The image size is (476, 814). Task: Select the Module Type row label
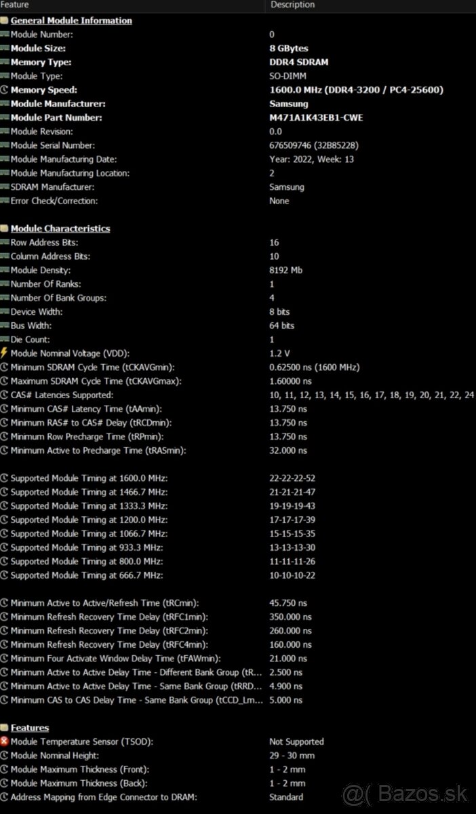pyautogui.click(x=37, y=76)
